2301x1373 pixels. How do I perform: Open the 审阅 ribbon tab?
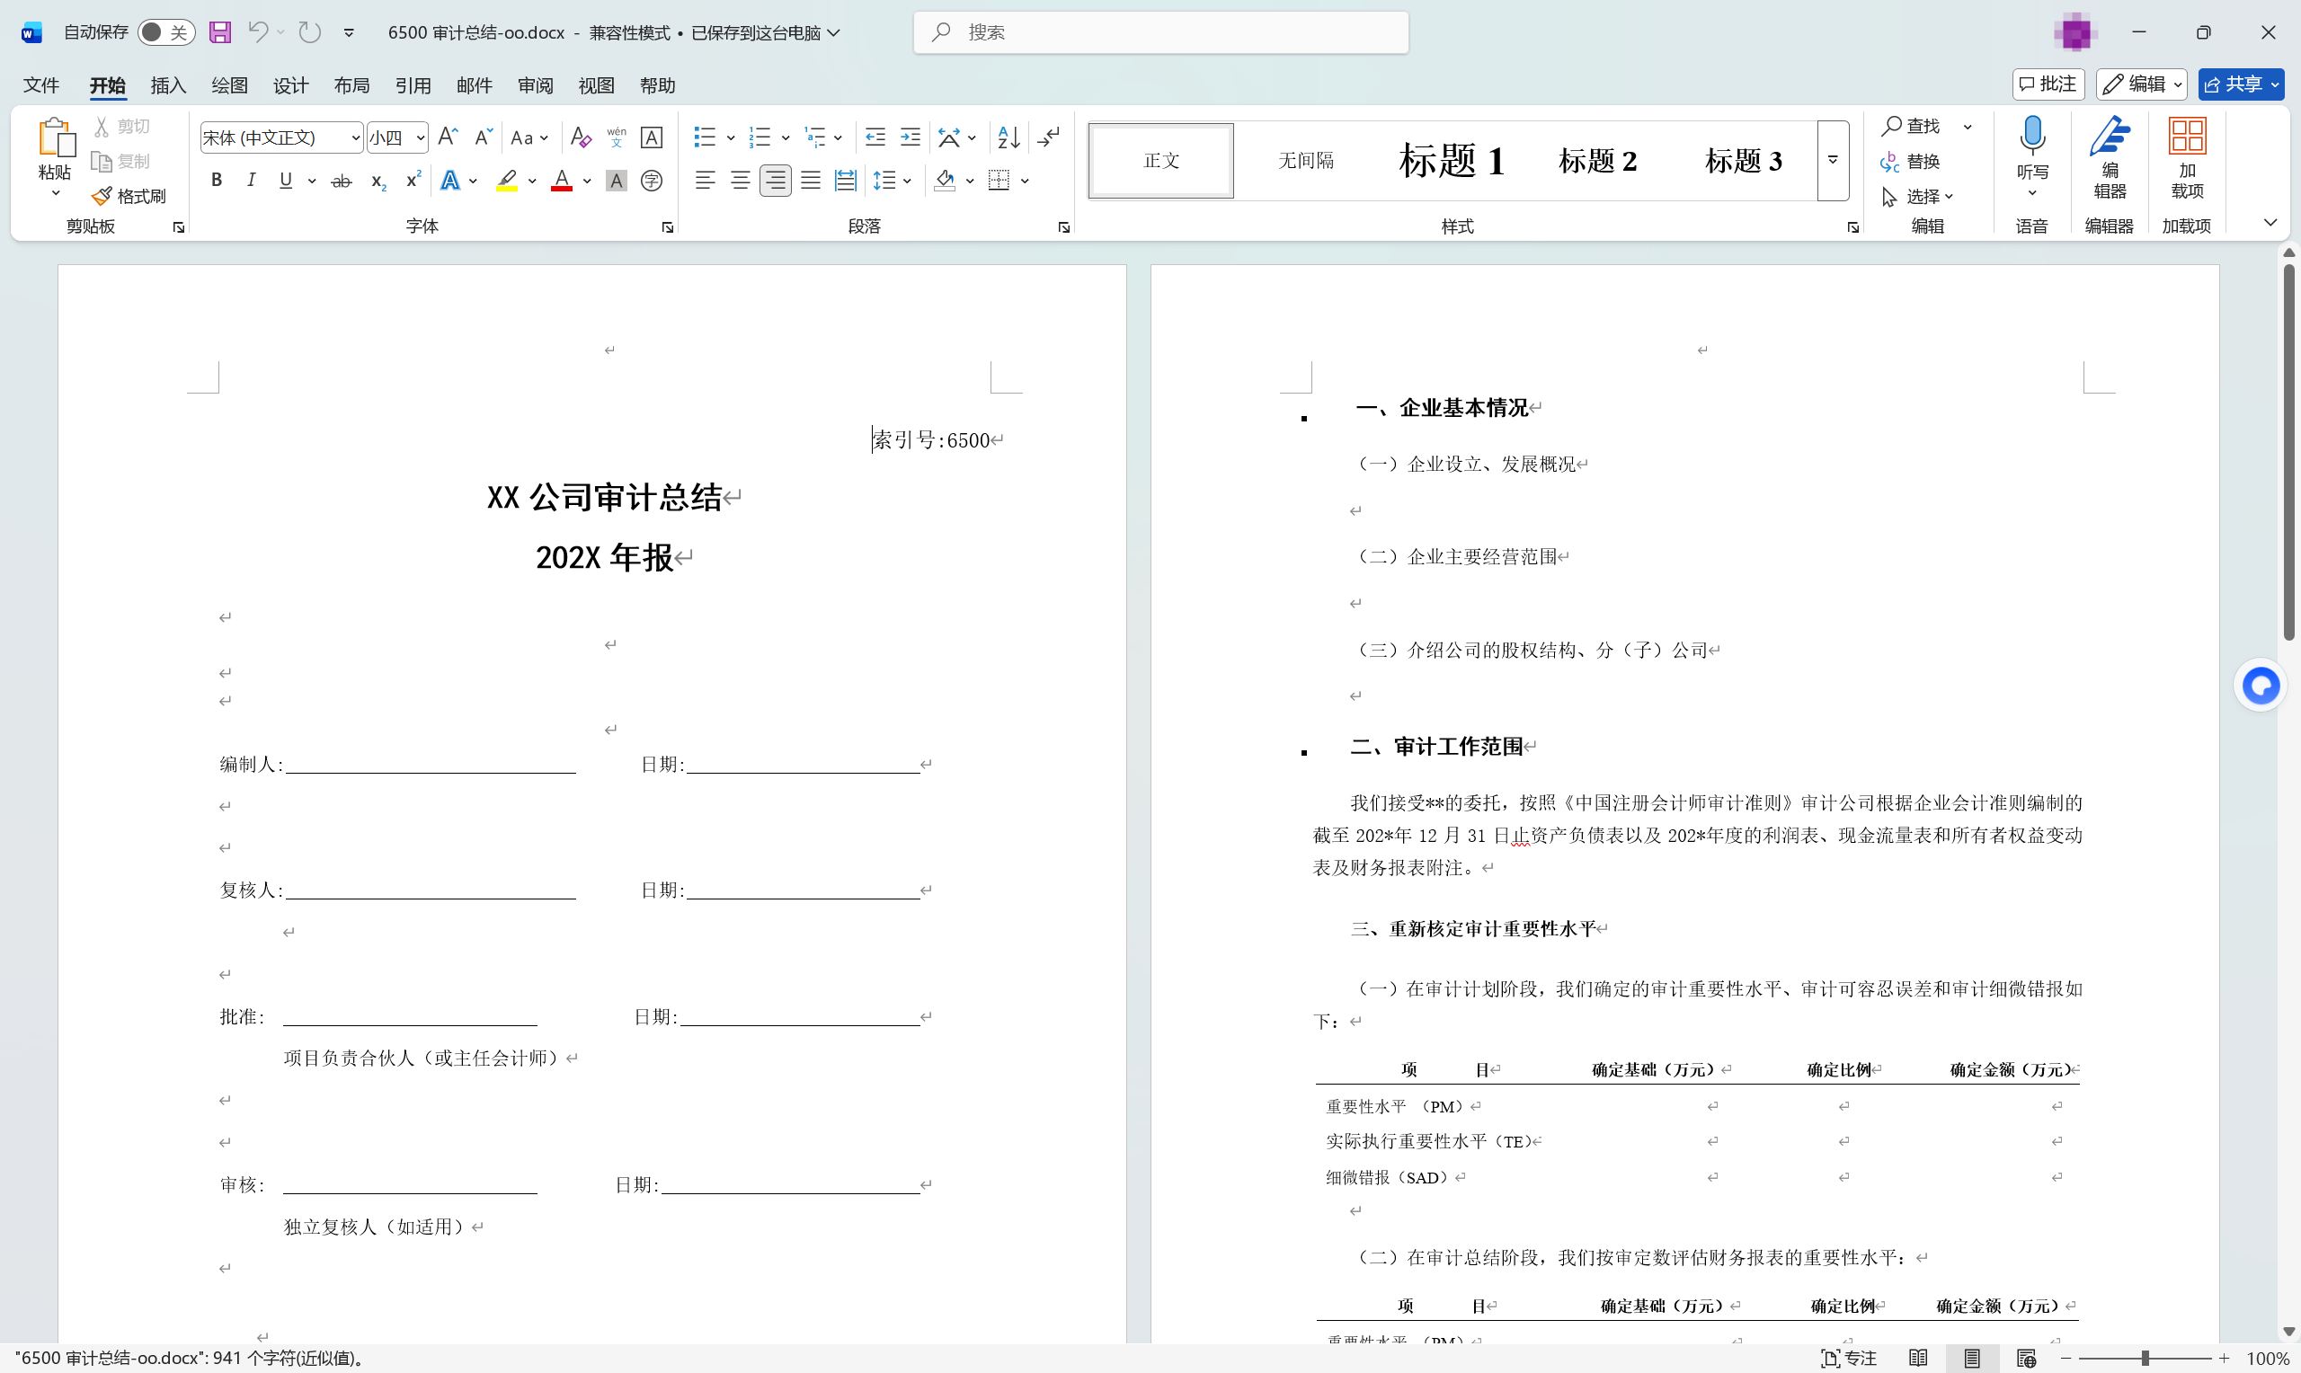[x=535, y=85]
